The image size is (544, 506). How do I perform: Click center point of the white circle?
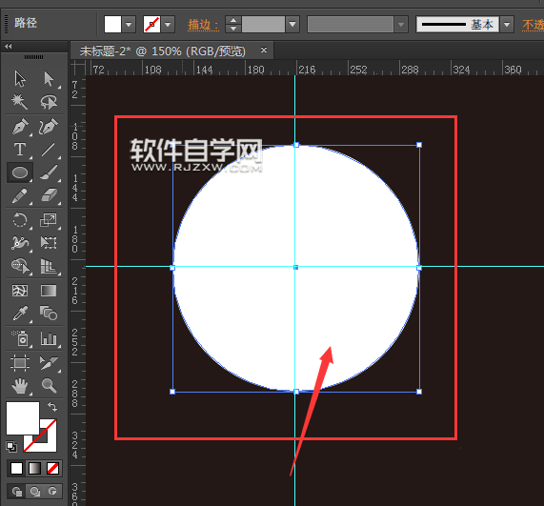pos(295,268)
